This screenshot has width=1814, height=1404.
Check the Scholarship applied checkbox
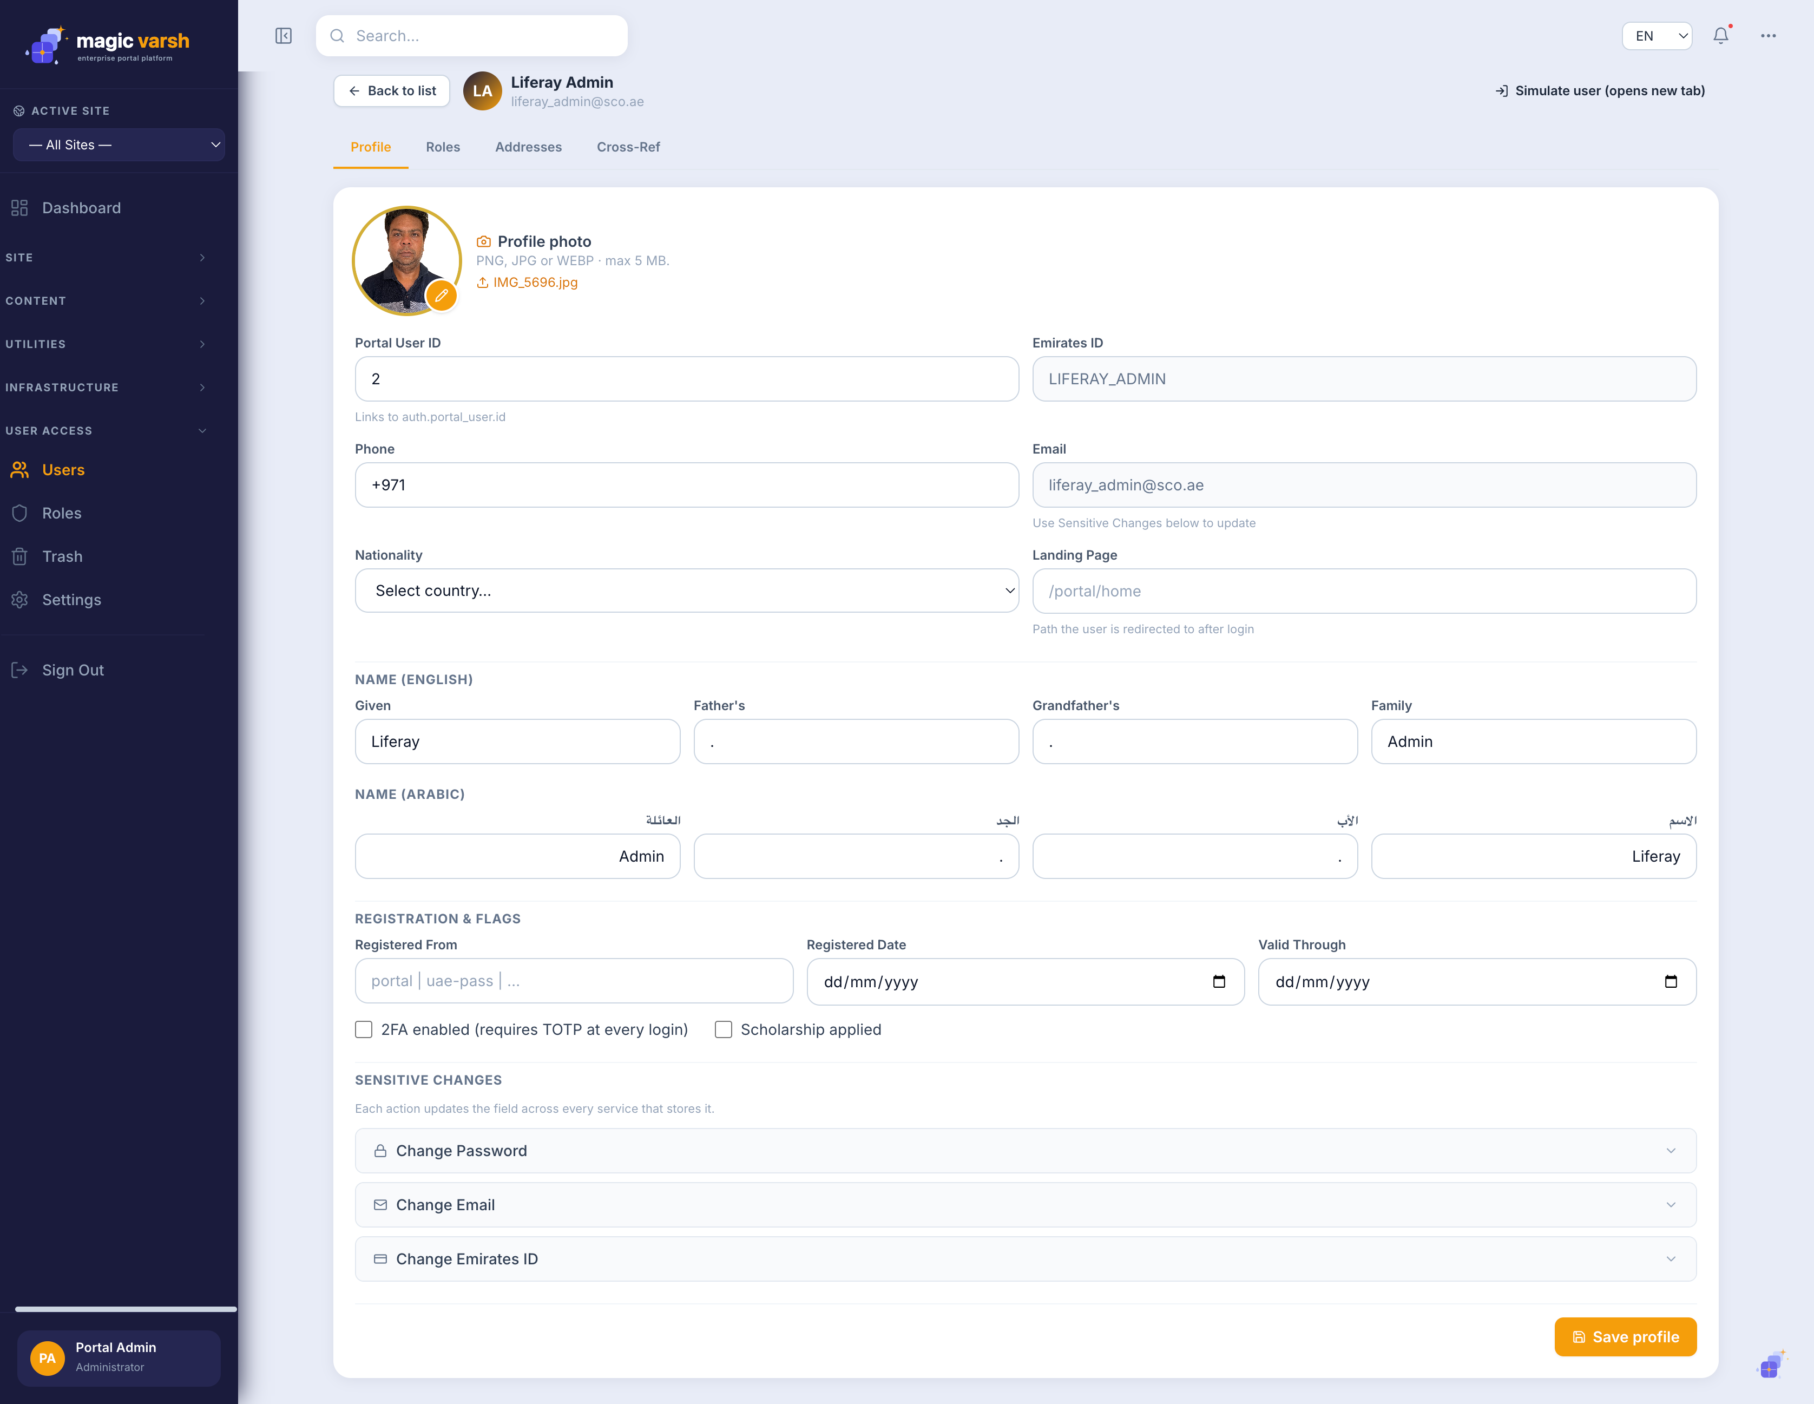[x=724, y=1029]
